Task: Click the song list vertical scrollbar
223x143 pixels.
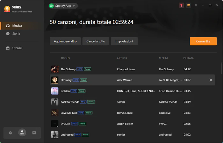Action: coord(221,68)
